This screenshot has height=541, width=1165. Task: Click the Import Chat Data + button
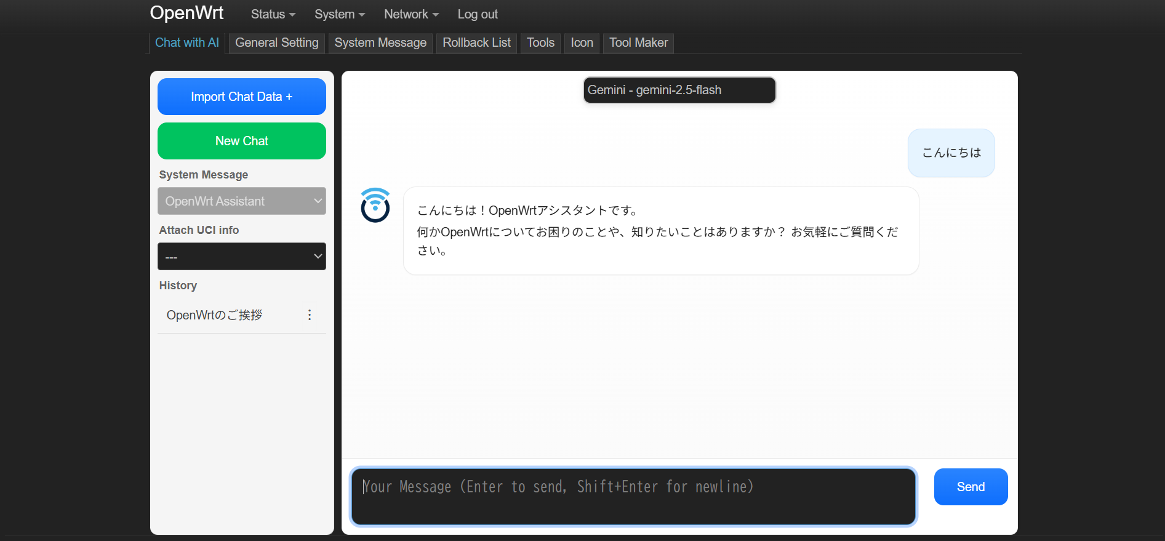(241, 97)
